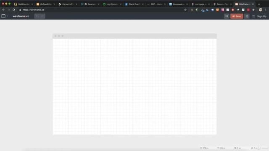The width and height of the screenshot is (269, 151).
Task: Click the red round extension icon
Action: 248,10
